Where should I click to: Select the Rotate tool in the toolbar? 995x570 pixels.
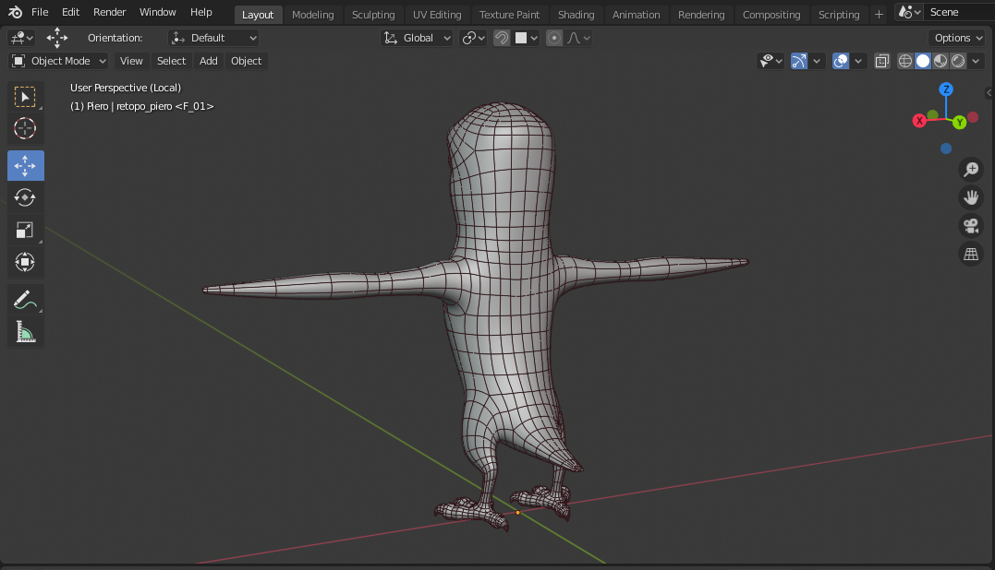(x=26, y=196)
